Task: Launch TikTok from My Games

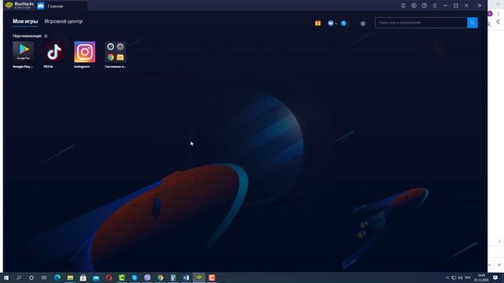Action: [54, 52]
